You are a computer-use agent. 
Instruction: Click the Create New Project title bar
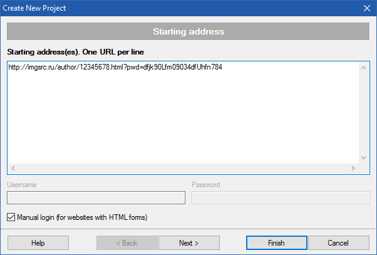coord(180,8)
